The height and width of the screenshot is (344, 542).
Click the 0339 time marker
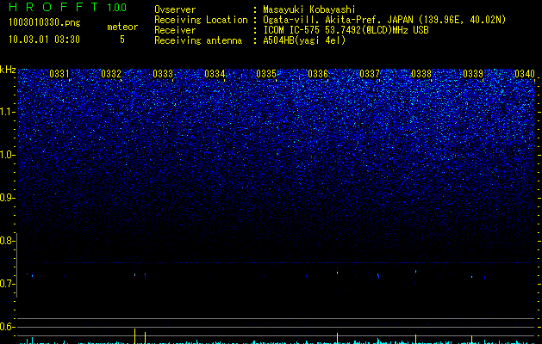(x=473, y=74)
